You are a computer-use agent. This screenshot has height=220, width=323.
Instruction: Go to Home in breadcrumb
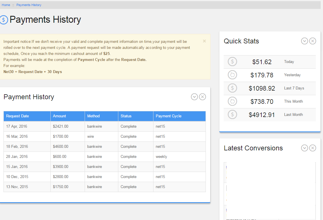[x=6, y=5]
